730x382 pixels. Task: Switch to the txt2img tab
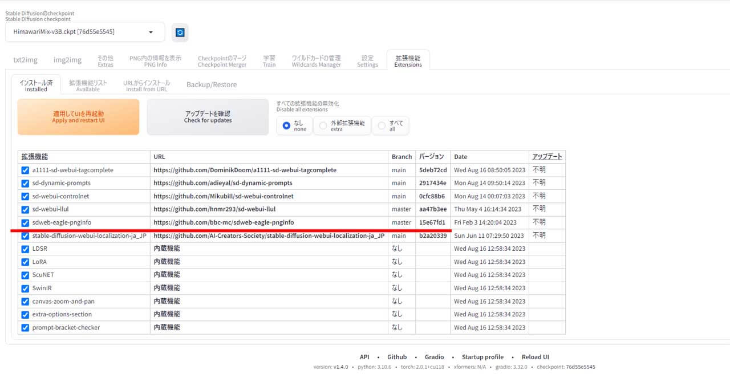[25, 60]
